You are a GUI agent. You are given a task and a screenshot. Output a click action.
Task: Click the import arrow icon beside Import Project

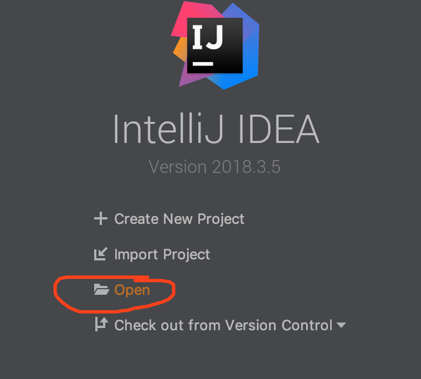pos(101,254)
